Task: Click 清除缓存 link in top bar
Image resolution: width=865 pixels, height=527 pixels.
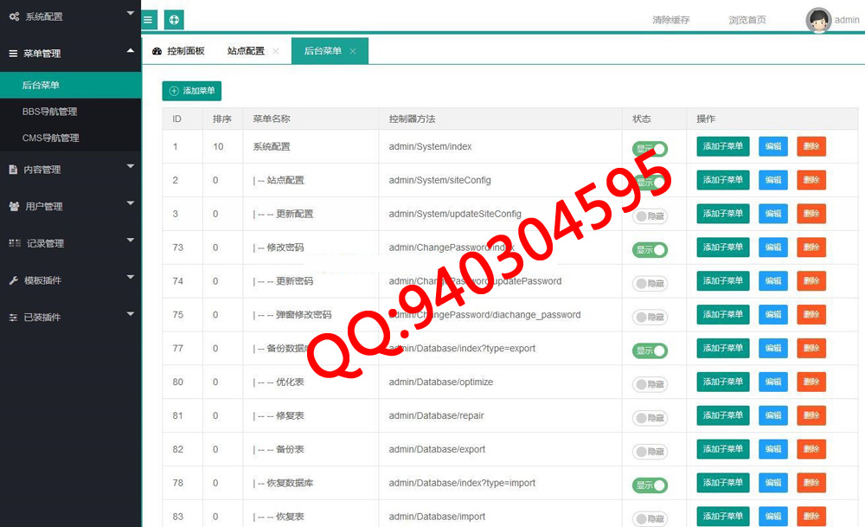Action: [x=670, y=20]
